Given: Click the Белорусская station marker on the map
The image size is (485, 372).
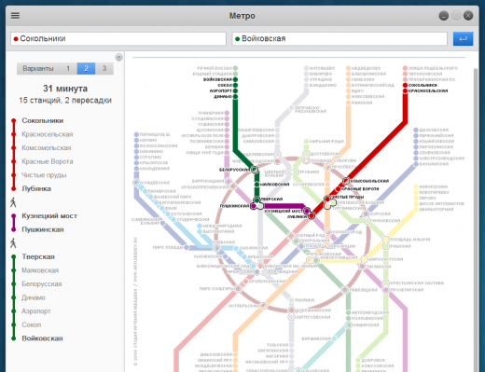Looking at the screenshot, I should pyautogui.click(x=255, y=170).
